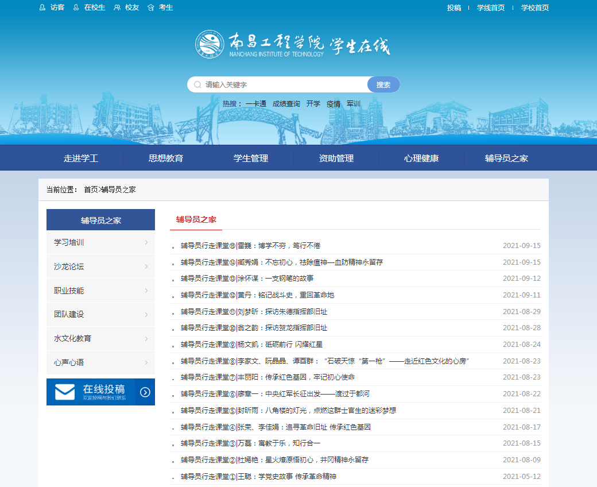Click the applicant (考生) graduation cap icon
This screenshot has width=597, height=487.
coord(150,7)
